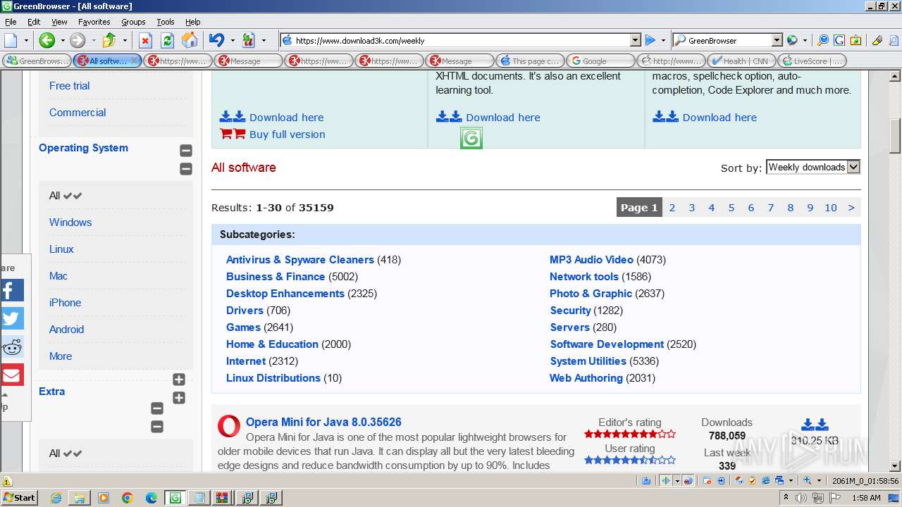902x507 pixels.
Task: Select Windows operating system filter
Action: pos(70,223)
